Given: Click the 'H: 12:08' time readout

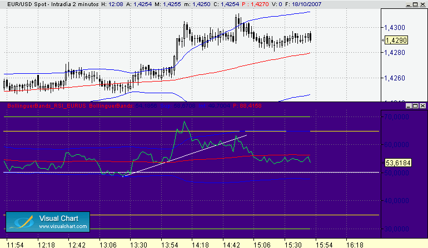Looking at the screenshot, I should [112, 4].
